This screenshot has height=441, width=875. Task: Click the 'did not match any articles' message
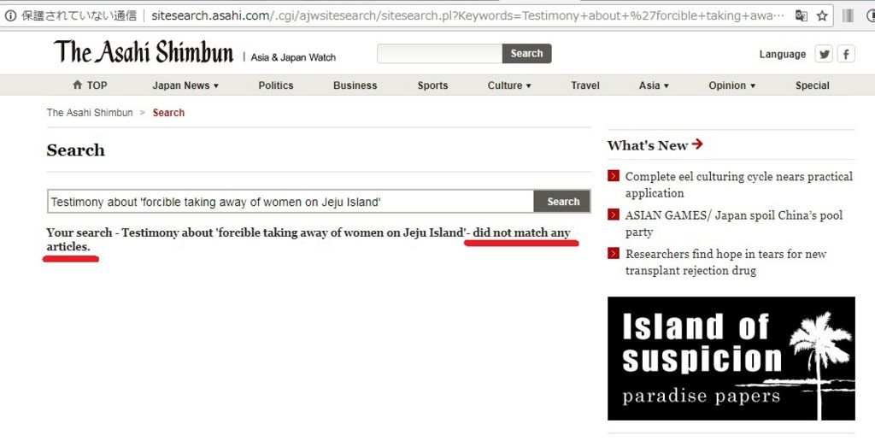coord(308,239)
